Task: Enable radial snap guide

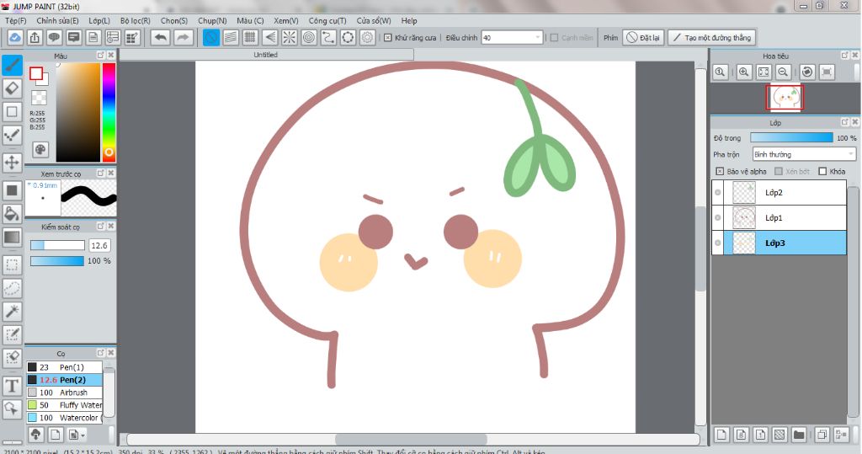Action: (290, 37)
